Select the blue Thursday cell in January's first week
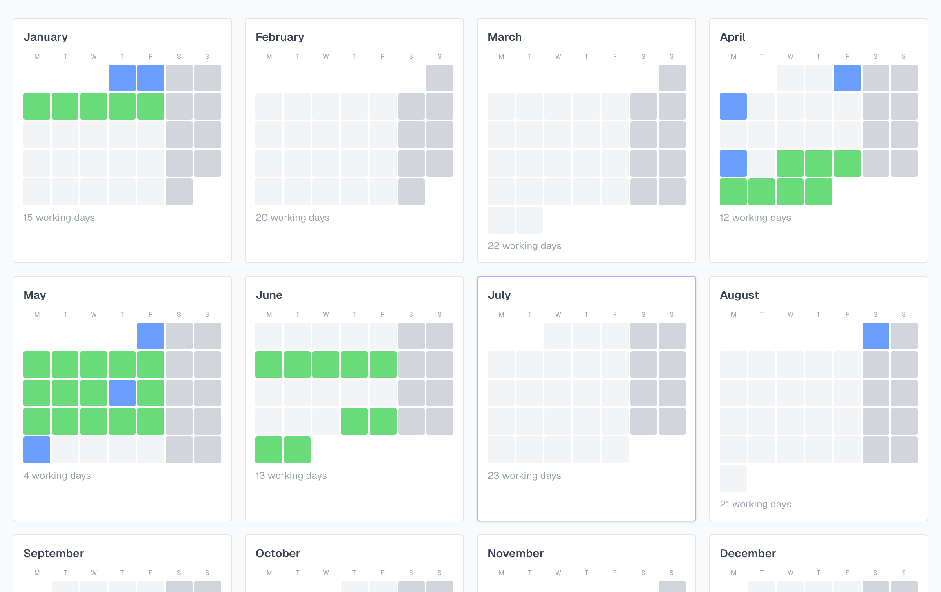Screen dimensions: 941x592 coord(122,78)
